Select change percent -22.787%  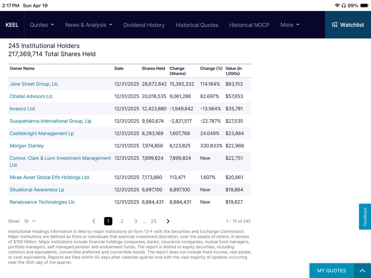point(211,121)
